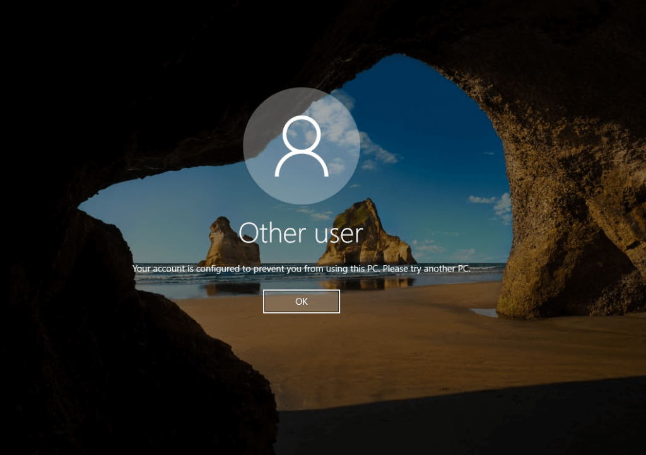Click "Please try another PC." text
The image size is (646, 455).
pyautogui.click(x=427, y=269)
